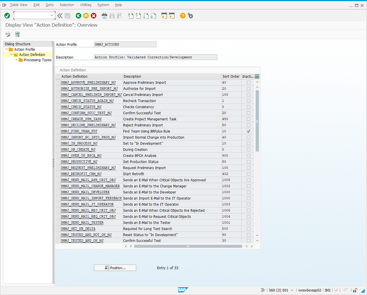The image size is (367, 295).
Task: Click the green Enter checkmark icon
Action: tap(7, 16)
